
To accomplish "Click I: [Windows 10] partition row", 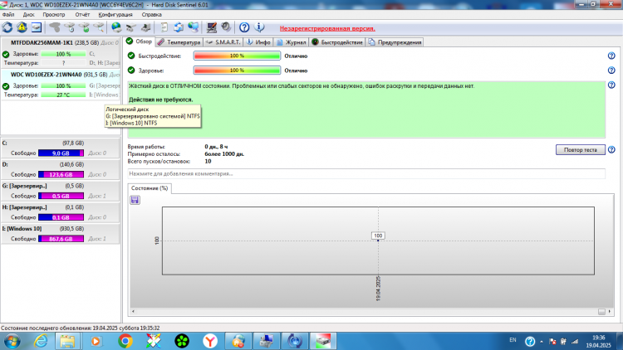I will pos(61,234).
